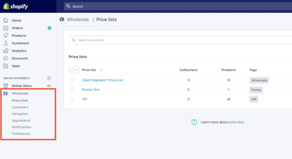Image resolution: width=292 pixels, height=159 pixels.
Task: Click the Shopify logo icon
Action: [x=6, y=6]
